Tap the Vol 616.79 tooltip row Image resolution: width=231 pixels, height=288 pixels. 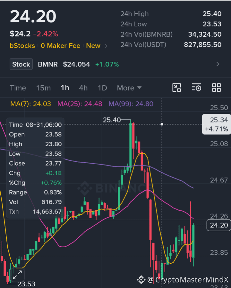tap(35, 202)
